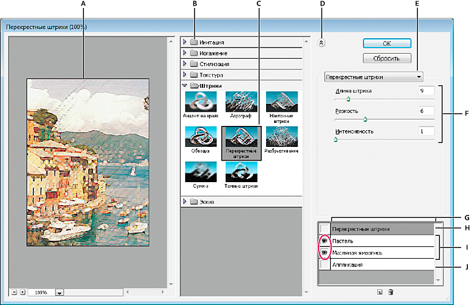The image size is (471, 305).
Task: Open the zoom percentage dropdown
Action: pyautogui.click(x=59, y=293)
